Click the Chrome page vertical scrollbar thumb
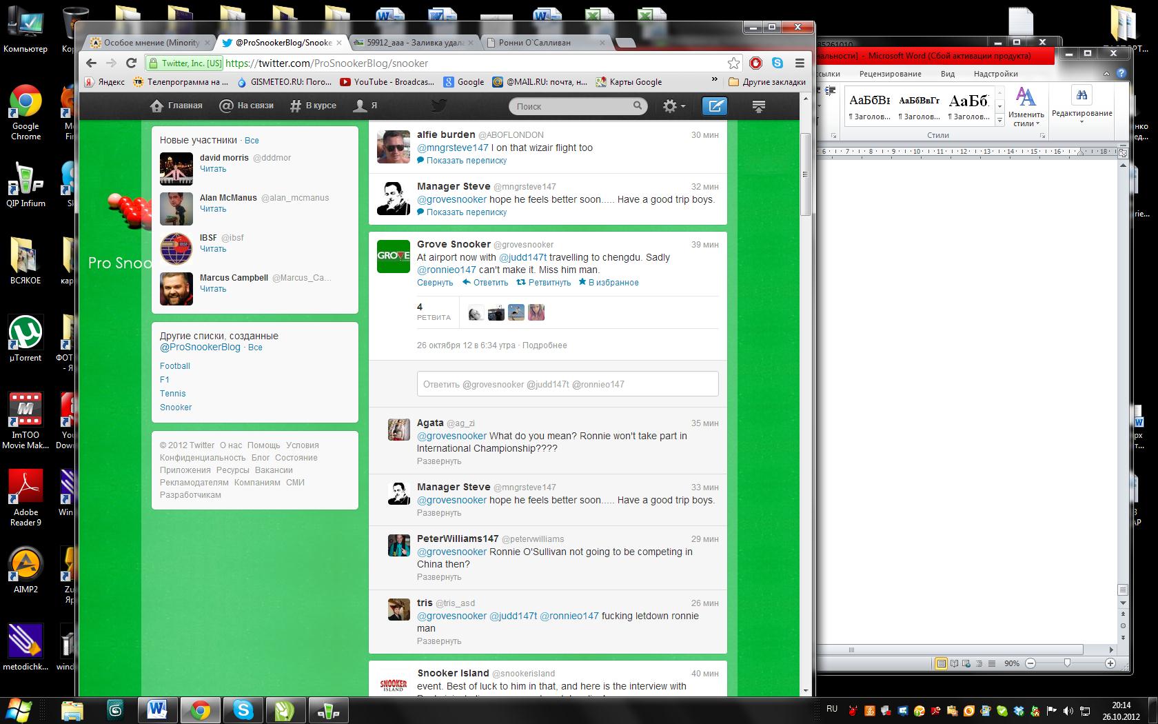The width and height of the screenshot is (1158, 724). tap(805, 174)
